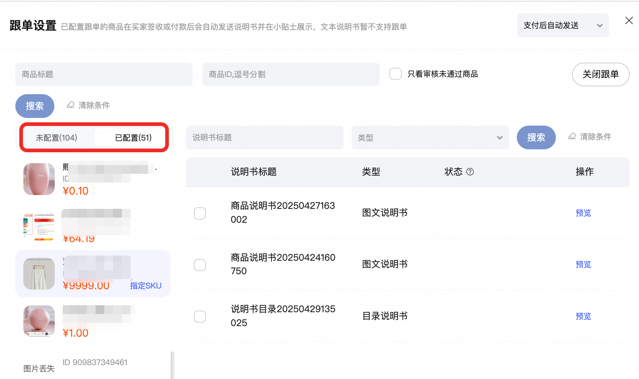
Task: Select pants product thumbnail priced ¥9999.00
Action: (39, 274)
